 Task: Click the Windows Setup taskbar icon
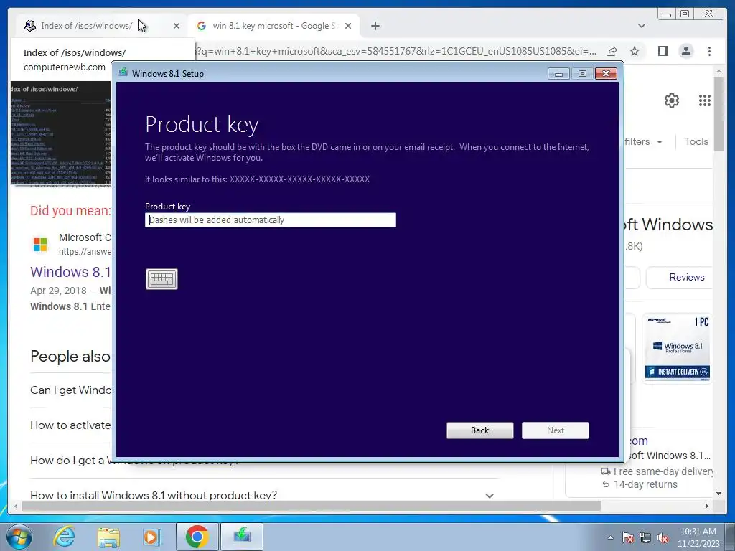coord(242,537)
